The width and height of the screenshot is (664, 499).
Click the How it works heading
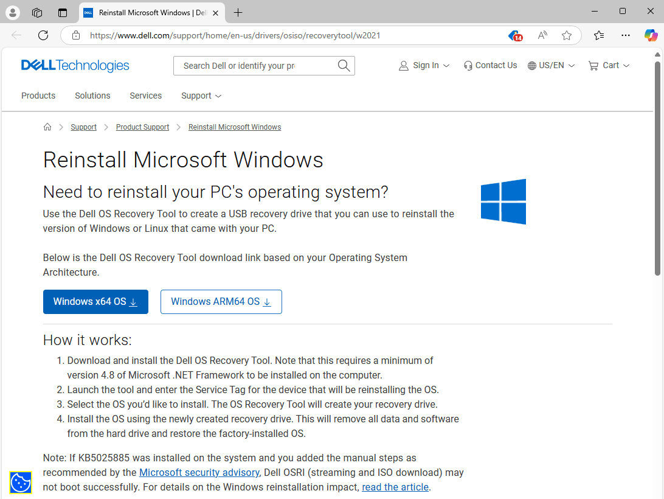pyautogui.click(x=87, y=340)
